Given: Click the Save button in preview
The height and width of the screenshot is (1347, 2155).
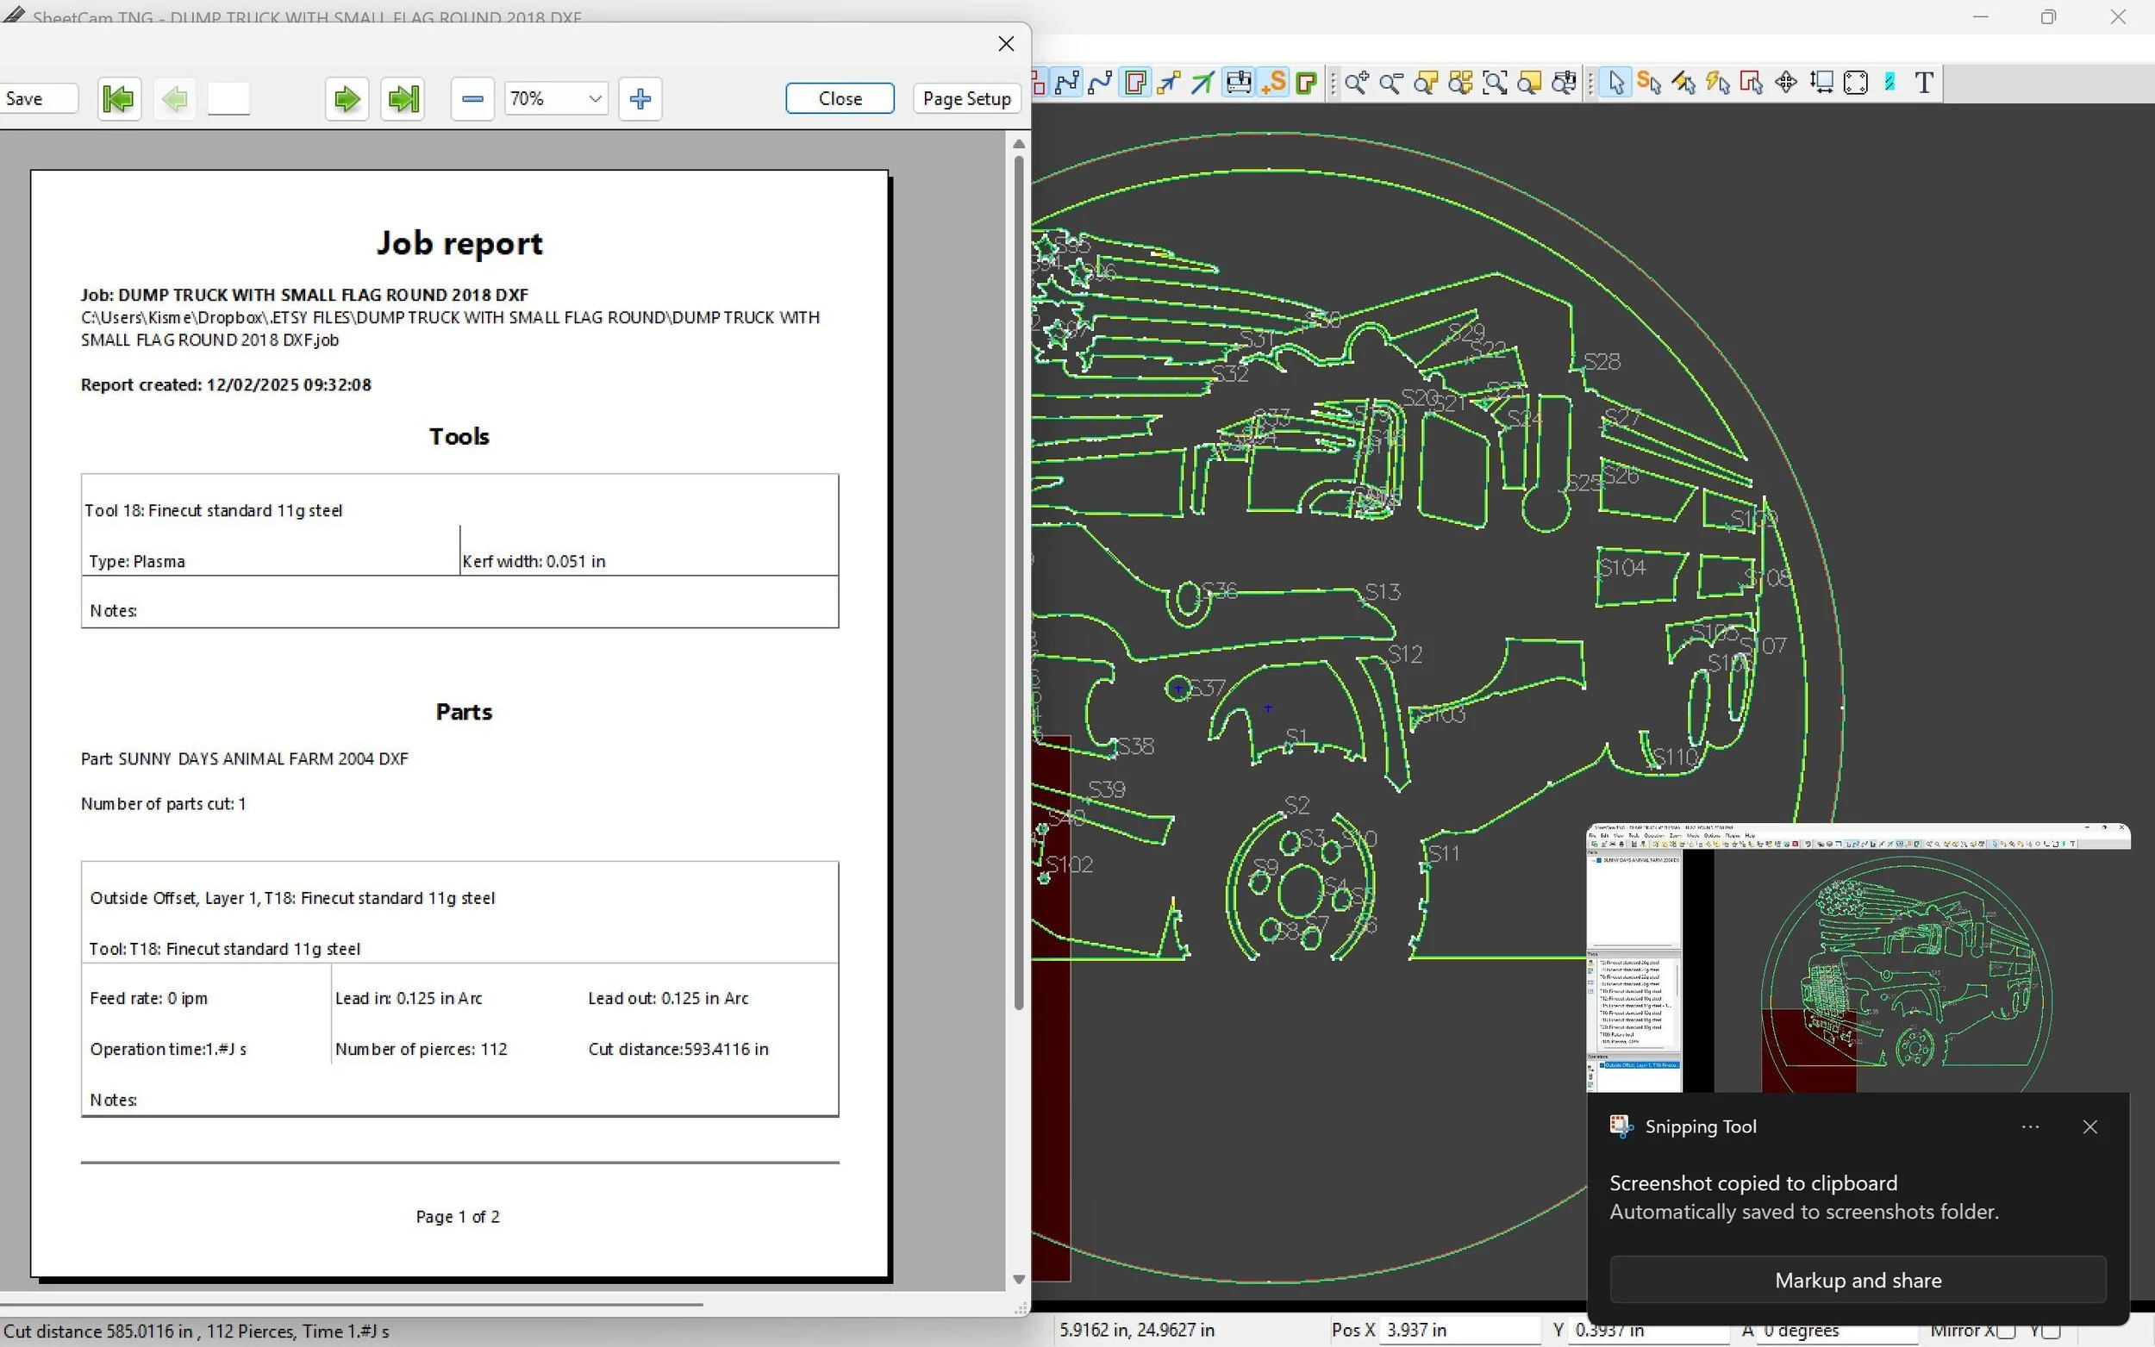Looking at the screenshot, I should (x=35, y=99).
